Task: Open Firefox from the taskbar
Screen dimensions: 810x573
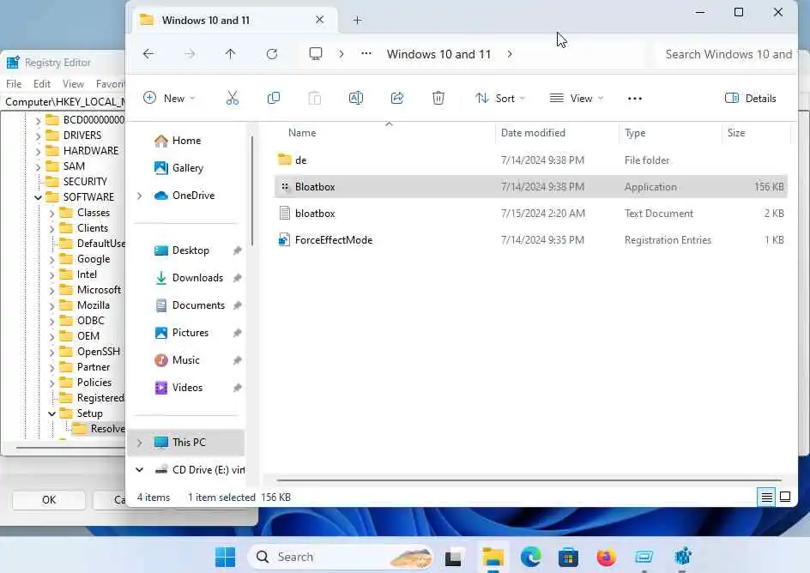Action: point(606,557)
